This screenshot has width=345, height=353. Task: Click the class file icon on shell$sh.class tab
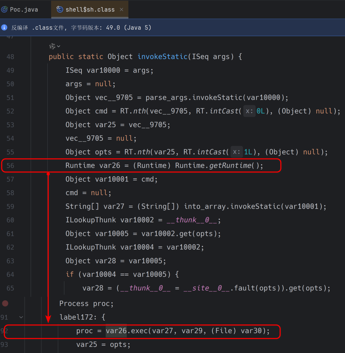pos(60,10)
